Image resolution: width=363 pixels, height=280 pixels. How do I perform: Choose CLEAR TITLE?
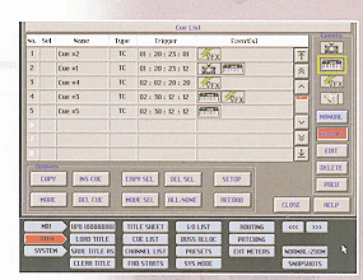[92, 263]
